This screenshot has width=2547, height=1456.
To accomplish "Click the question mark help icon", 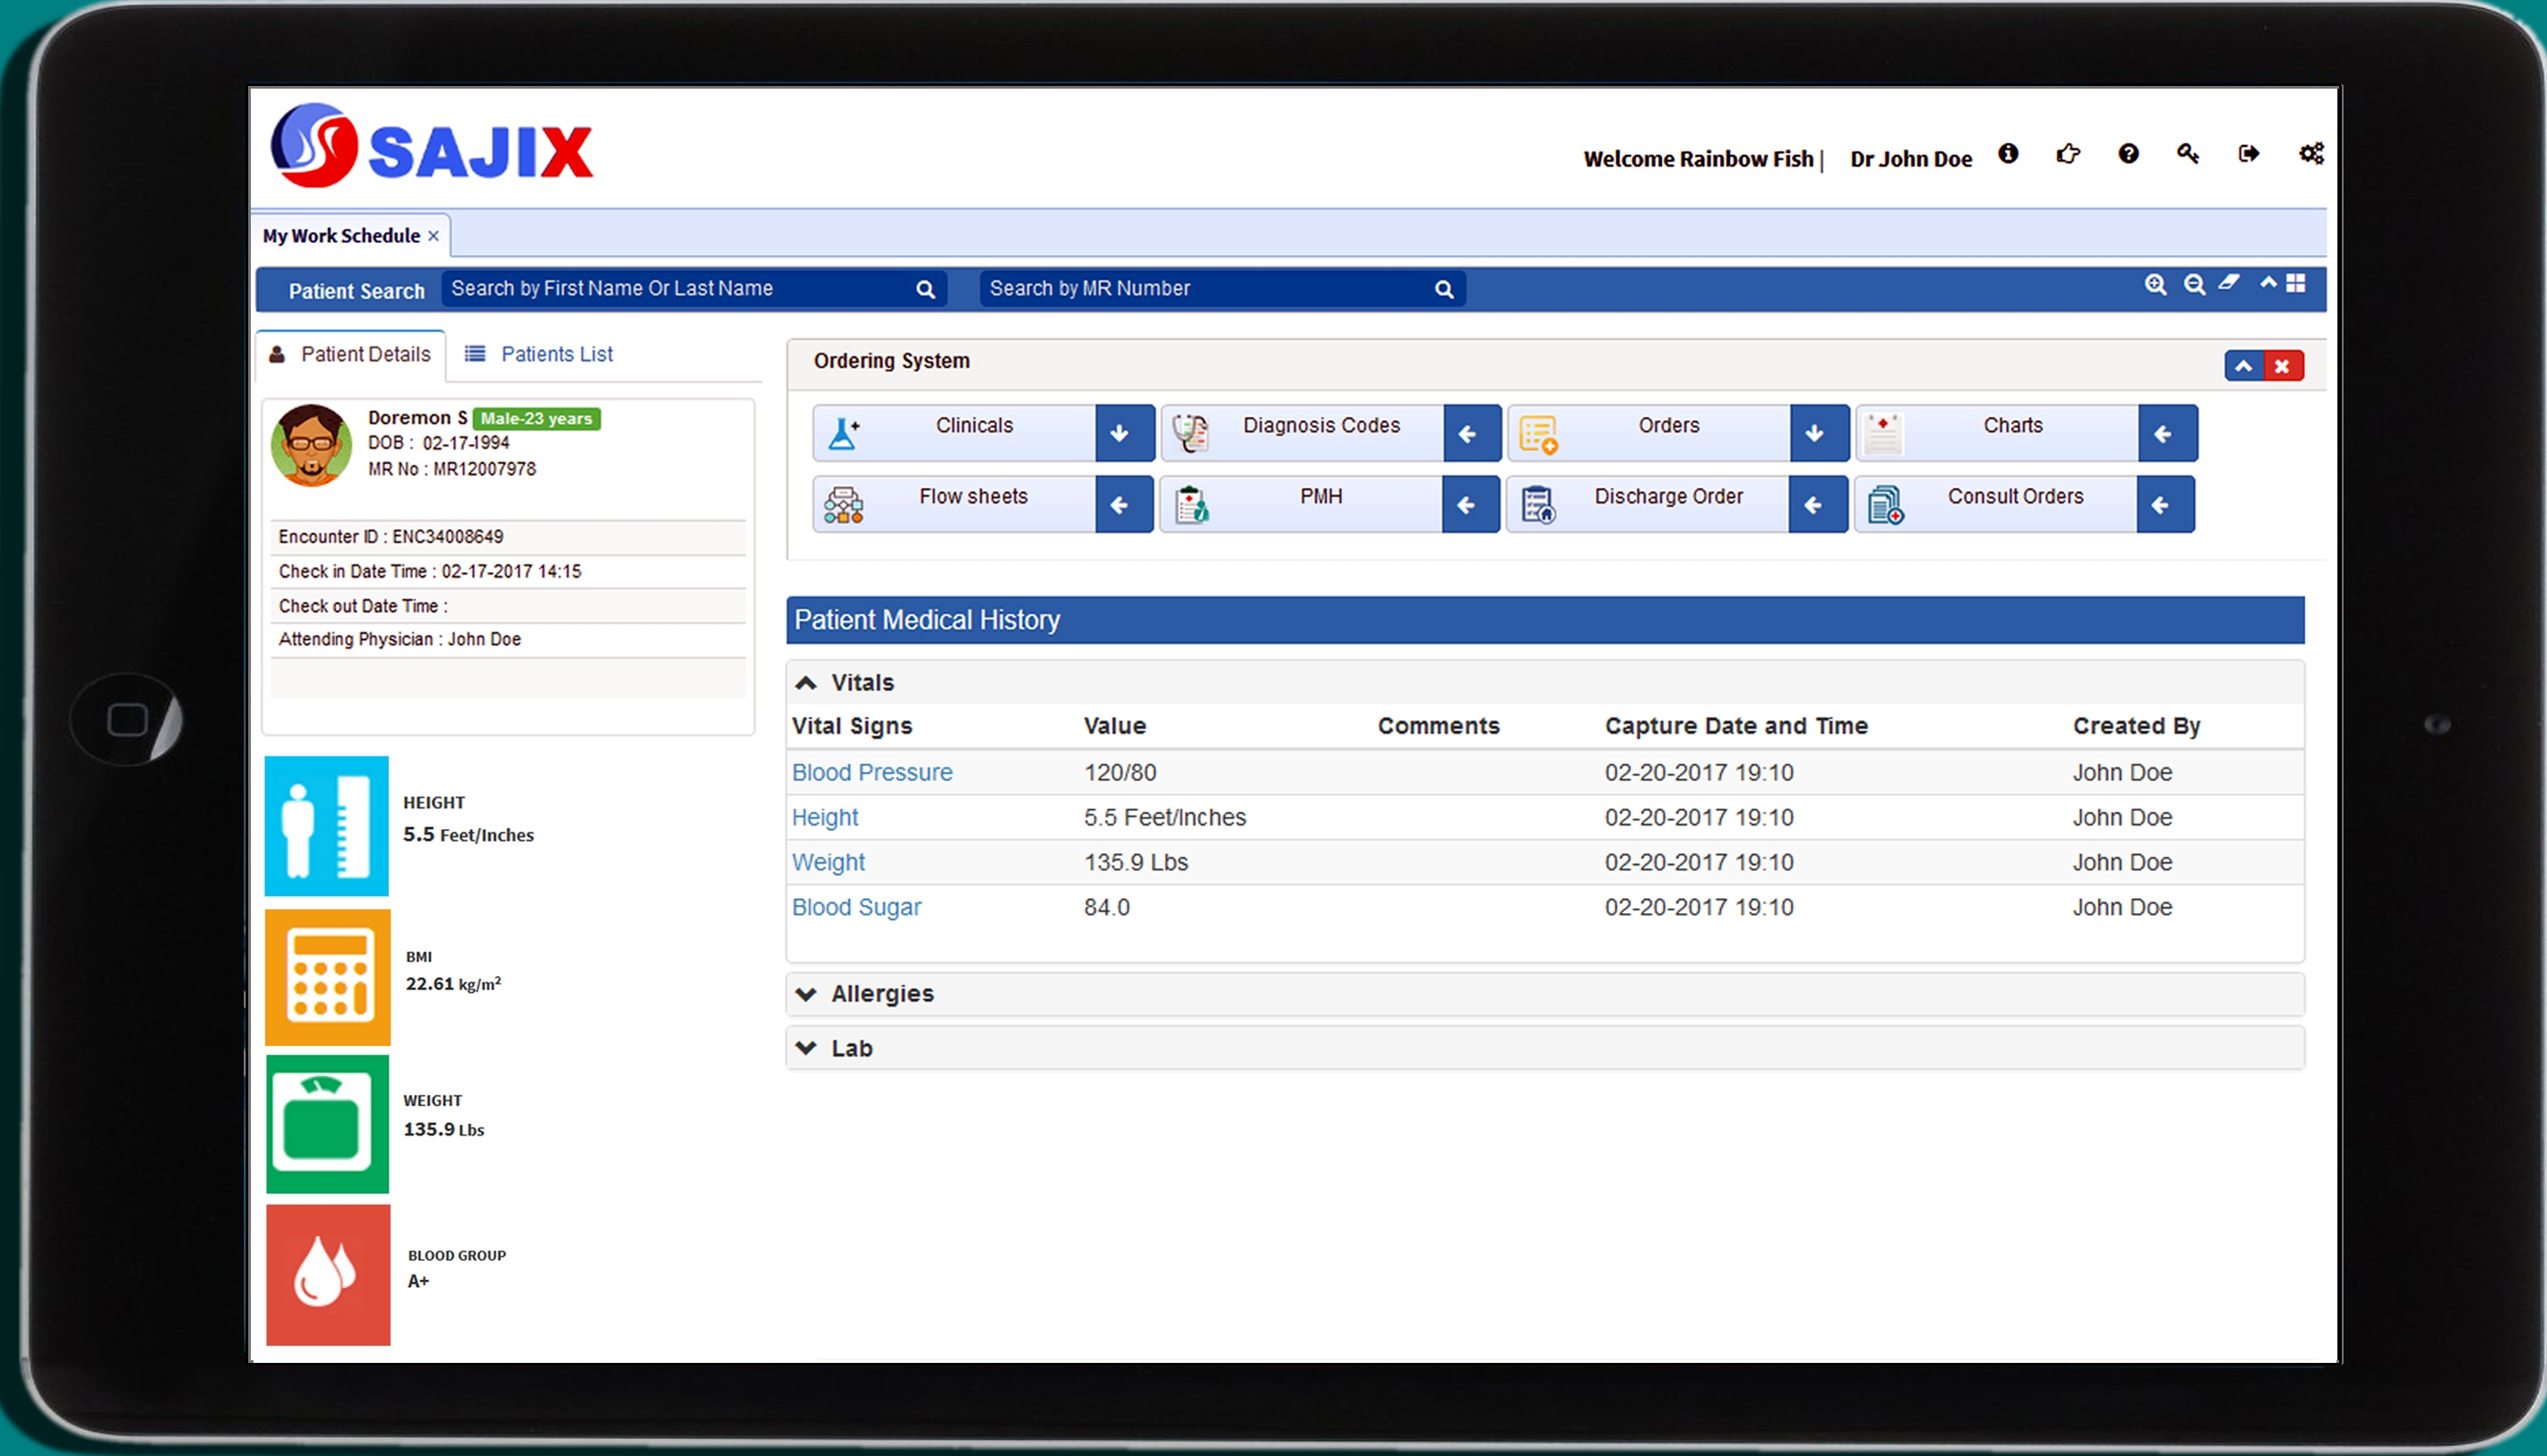I will pos(2128,153).
